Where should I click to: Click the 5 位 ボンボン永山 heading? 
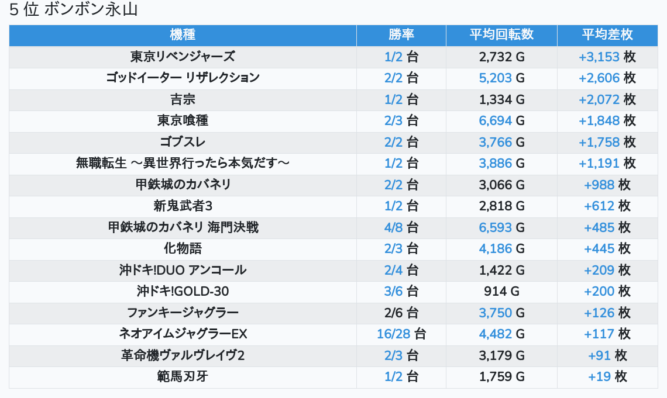click(x=74, y=10)
